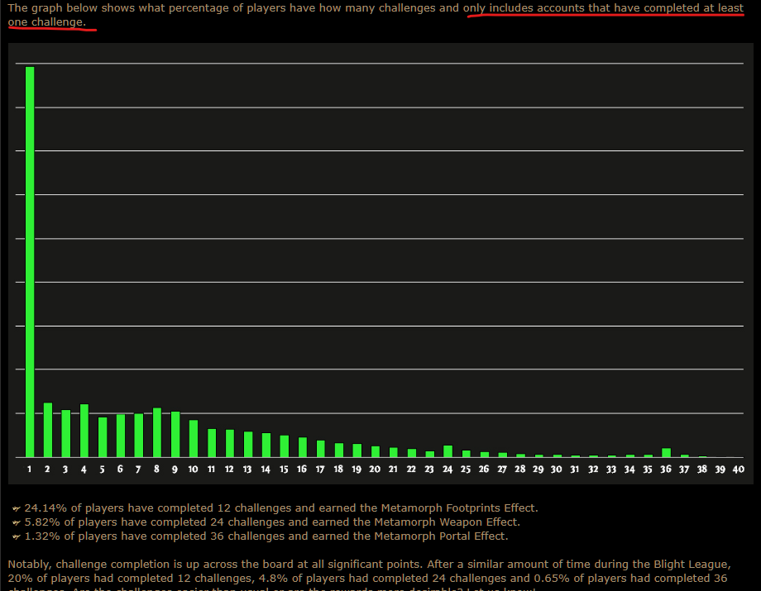Click the green bar above label 10
The image size is (761, 591).
(x=194, y=439)
